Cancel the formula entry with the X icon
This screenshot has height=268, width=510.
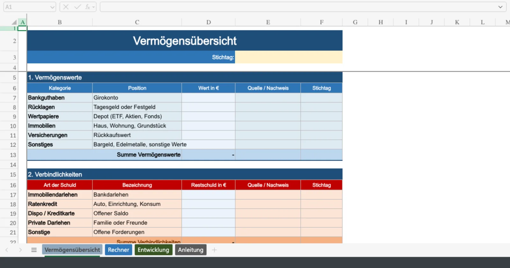click(x=66, y=7)
